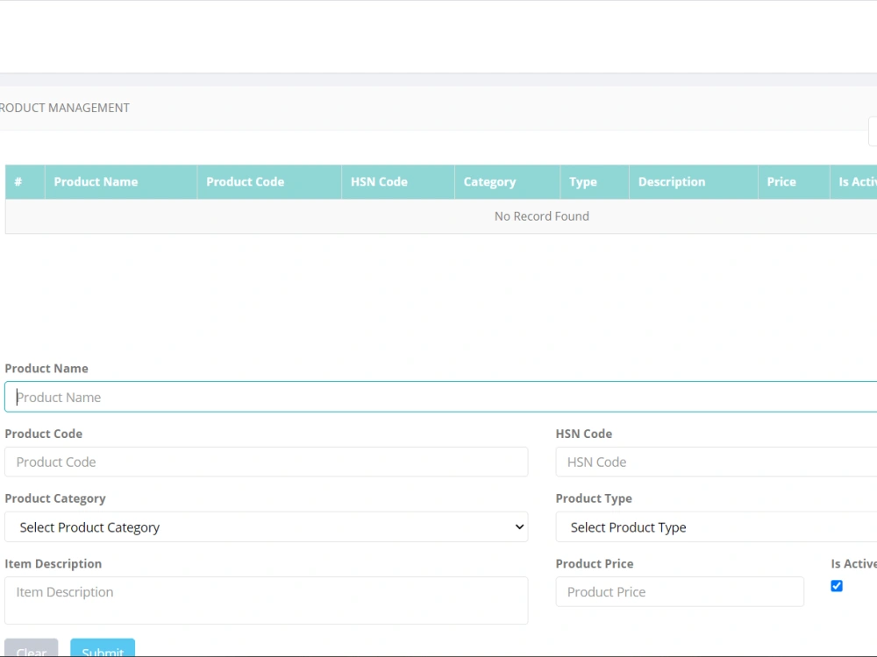Screen dimensions: 877x657
Task: Click the Submit button
Action: click(x=102, y=652)
